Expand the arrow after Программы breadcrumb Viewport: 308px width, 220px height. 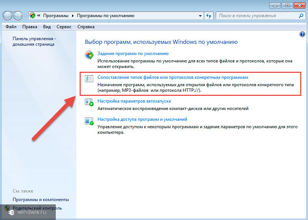(x=73, y=16)
